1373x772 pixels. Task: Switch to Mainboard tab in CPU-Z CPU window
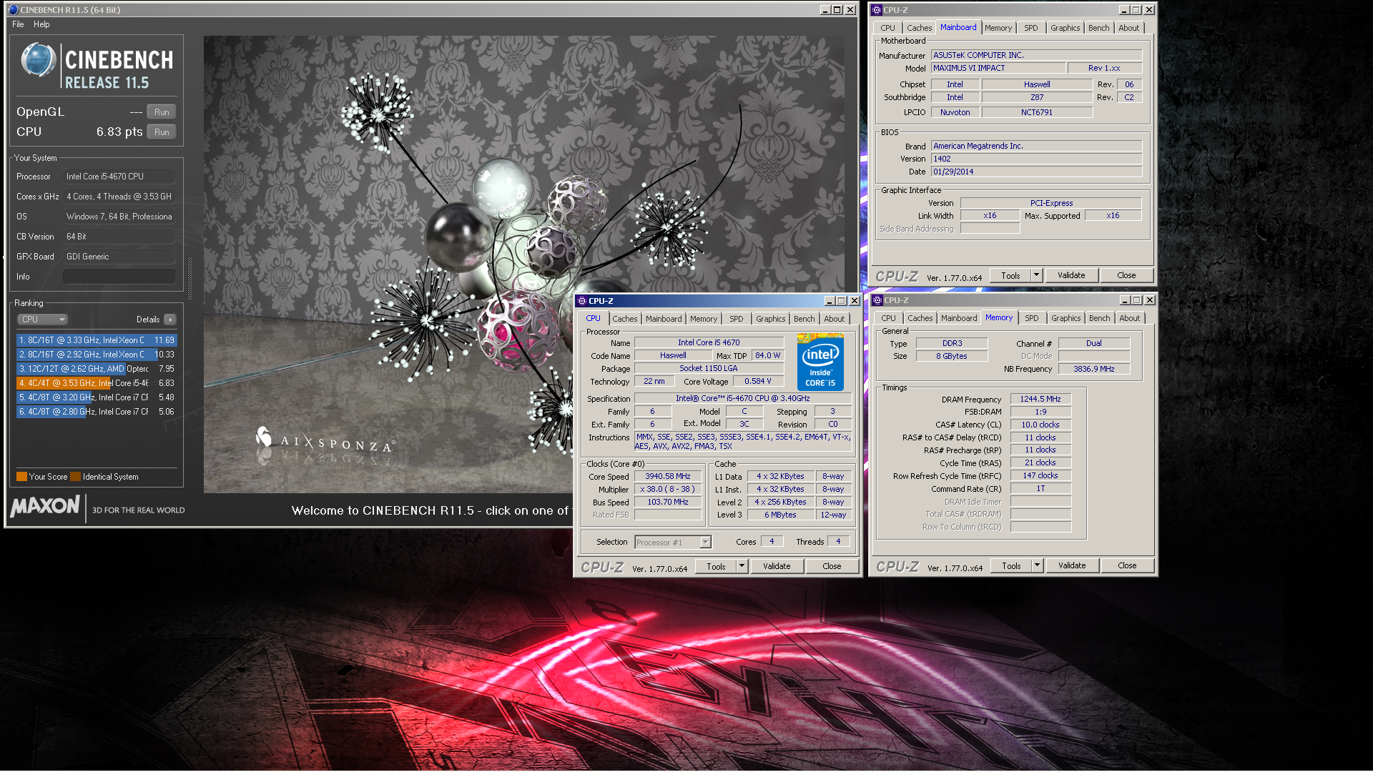click(x=664, y=319)
